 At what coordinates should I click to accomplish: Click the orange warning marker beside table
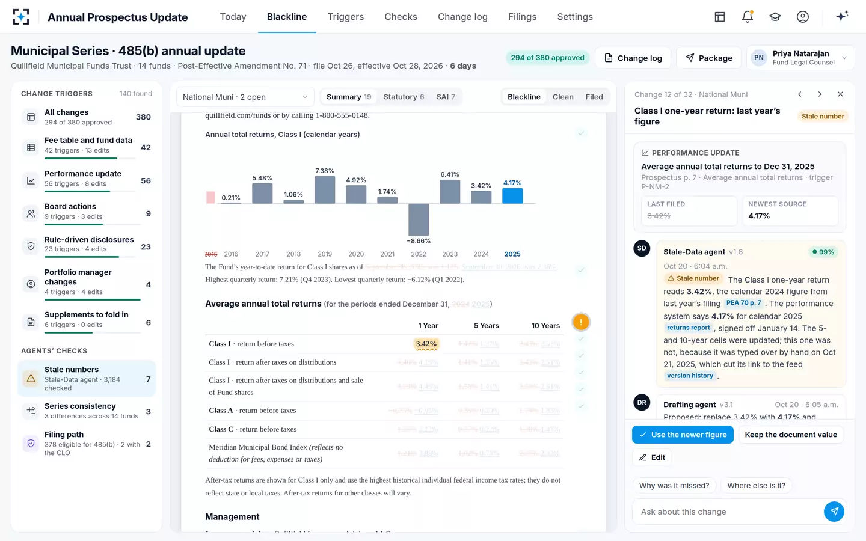click(581, 322)
